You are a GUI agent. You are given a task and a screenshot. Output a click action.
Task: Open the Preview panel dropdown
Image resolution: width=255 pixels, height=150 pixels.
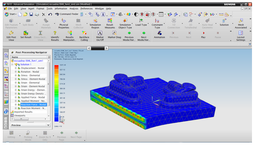click(48, 125)
